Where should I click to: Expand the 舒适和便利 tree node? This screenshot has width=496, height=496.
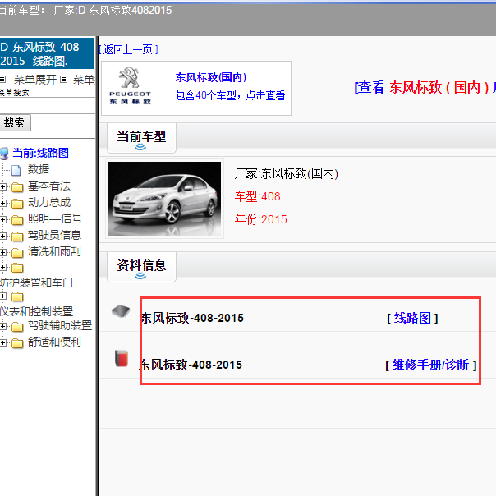pos(2,342)
